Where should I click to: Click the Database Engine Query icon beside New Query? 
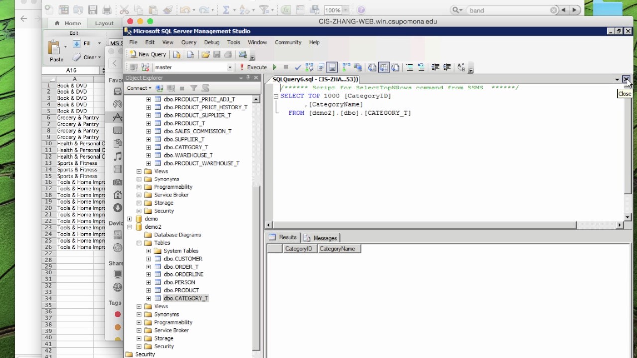click(177, 55)
